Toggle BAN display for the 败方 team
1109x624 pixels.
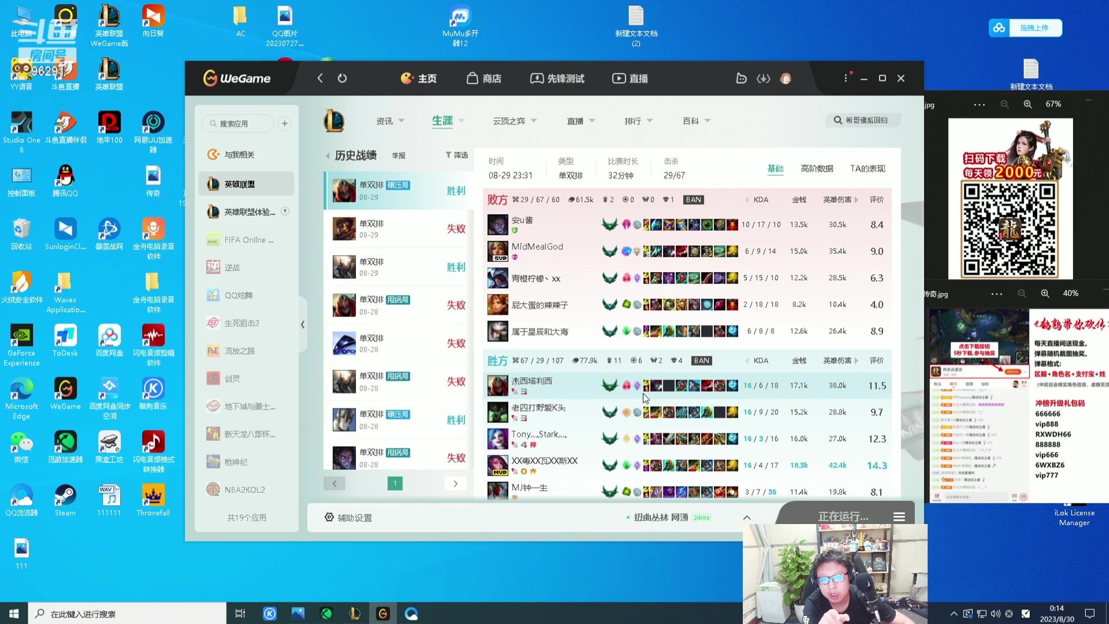[x=693, y=199]
